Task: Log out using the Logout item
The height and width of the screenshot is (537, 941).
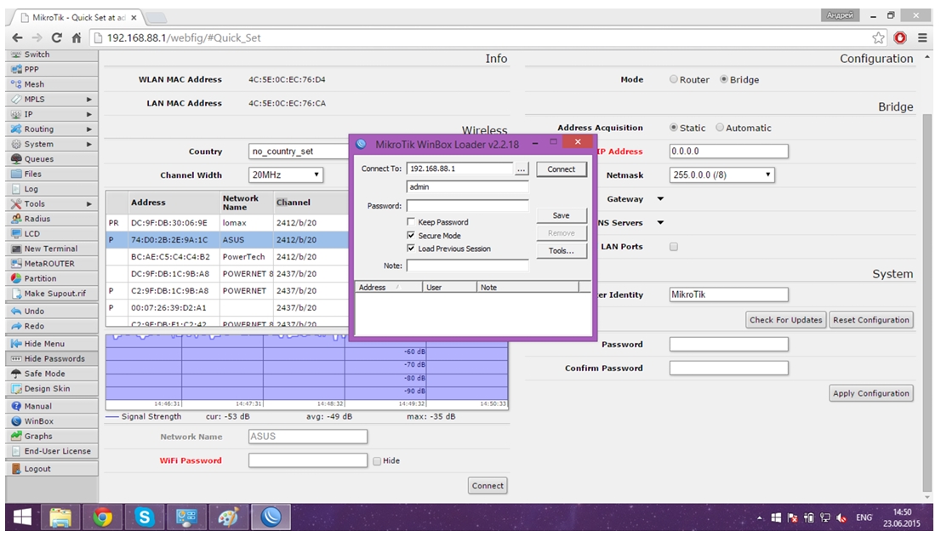Action: 52,469
